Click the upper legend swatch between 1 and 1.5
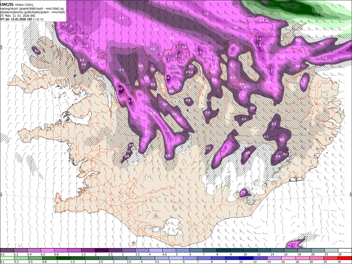This screenshot has height=264, width=352. click(75, 251)
